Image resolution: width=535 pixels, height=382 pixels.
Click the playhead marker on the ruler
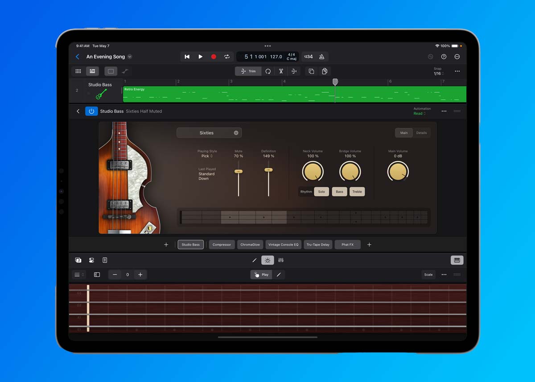335,82
